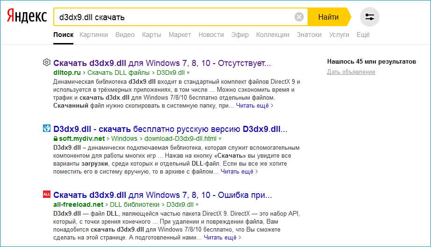Click the 'Дать объявление' link
431x247 pixels.
351,72
